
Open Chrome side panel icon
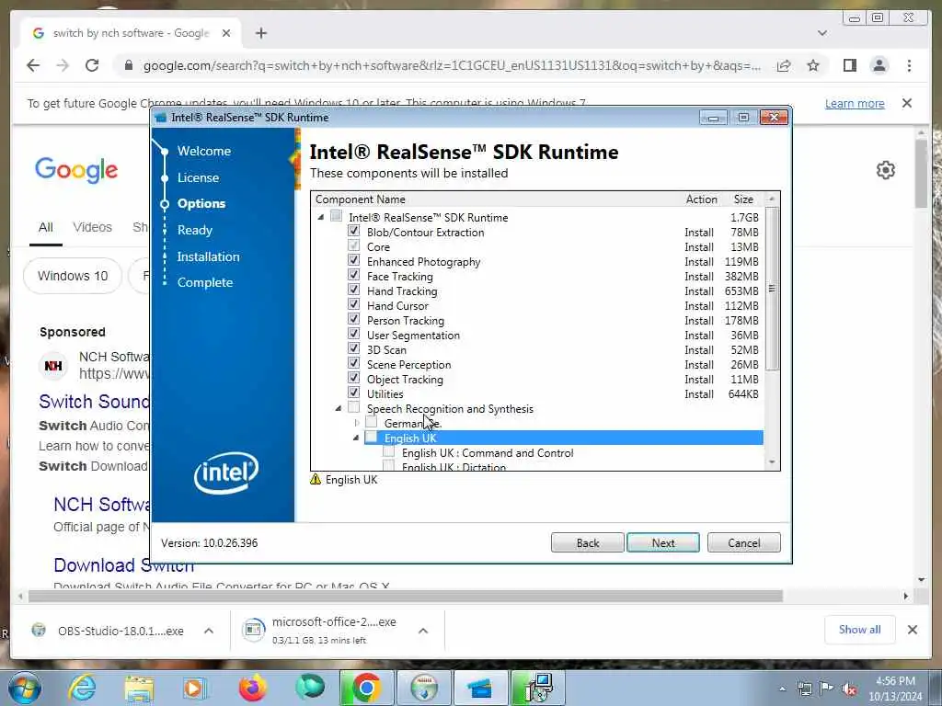849,65
